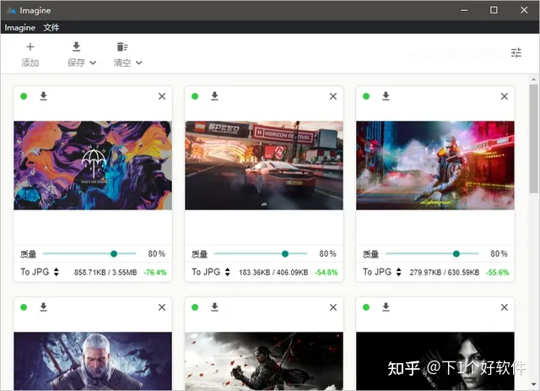This screenshot has width=540, height=391.
Task: Click the vertical scrollbar thumb
Action: click(x=533, y=138)
